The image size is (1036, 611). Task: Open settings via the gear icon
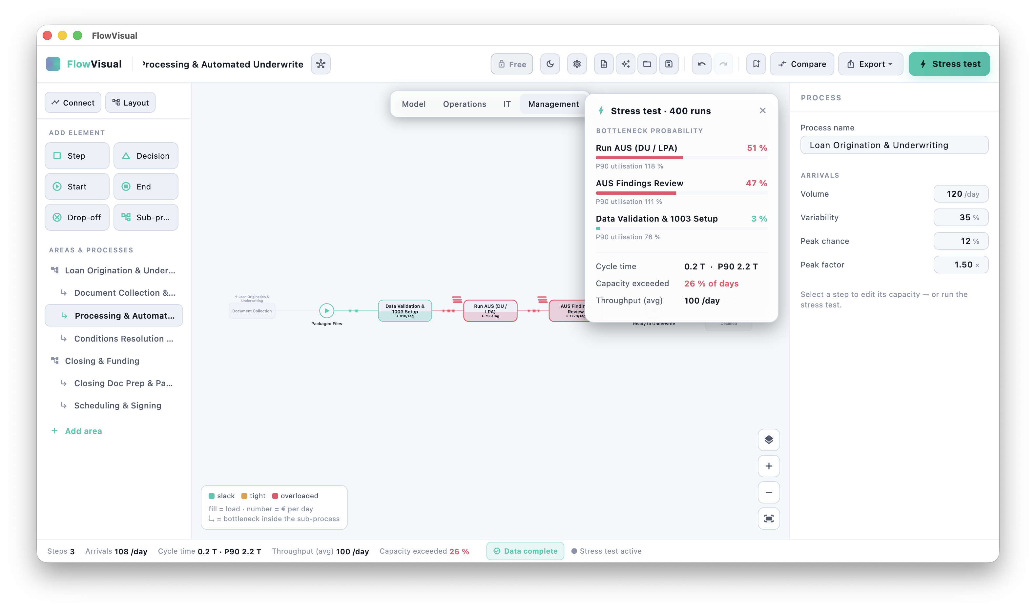click(577, 64)
